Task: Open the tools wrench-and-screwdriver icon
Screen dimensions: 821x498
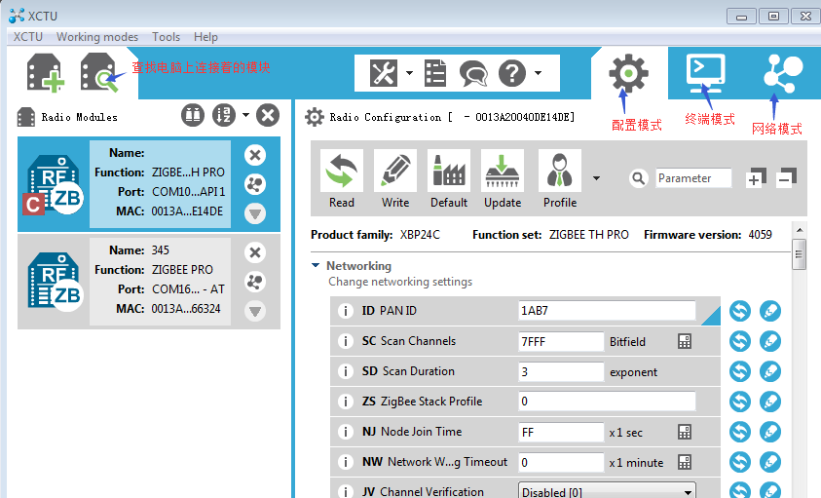Action: pyautogui.click(x=384, y=73)
